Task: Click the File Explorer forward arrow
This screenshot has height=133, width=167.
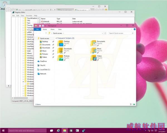Action: [x=40, y=33]
